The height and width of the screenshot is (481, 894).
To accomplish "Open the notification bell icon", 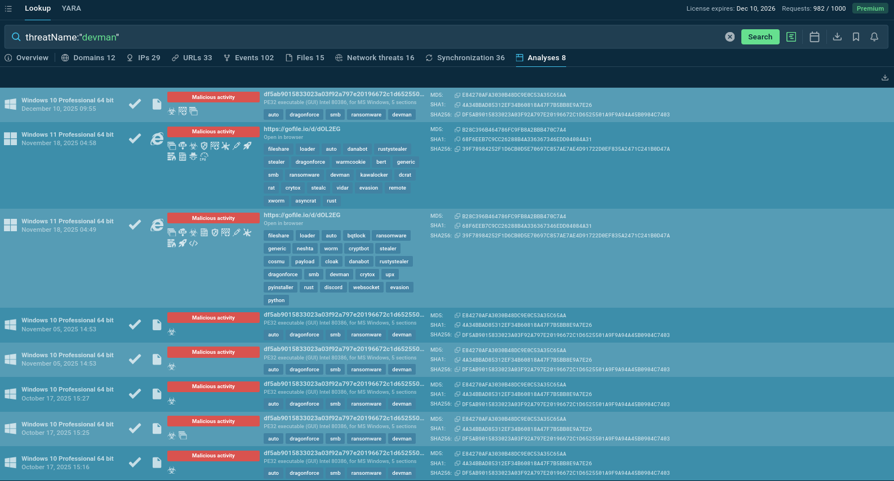I will pos(874,37).
